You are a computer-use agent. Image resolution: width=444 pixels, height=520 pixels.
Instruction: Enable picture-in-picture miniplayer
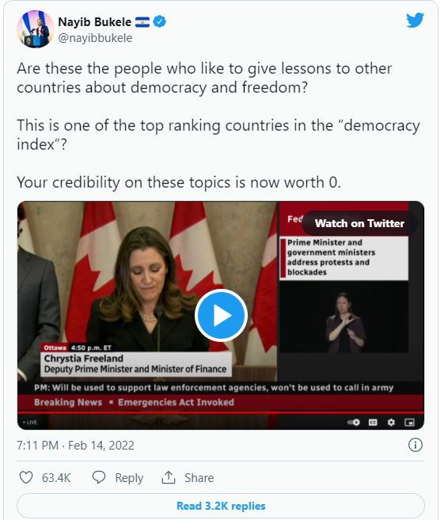(409, 422)
